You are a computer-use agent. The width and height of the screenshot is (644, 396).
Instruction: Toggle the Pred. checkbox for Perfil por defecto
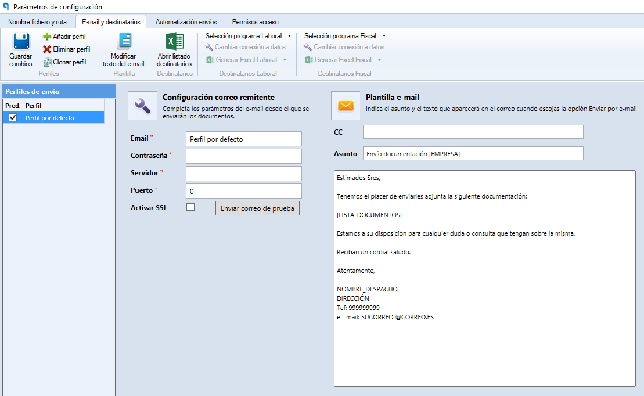(13, 117)
